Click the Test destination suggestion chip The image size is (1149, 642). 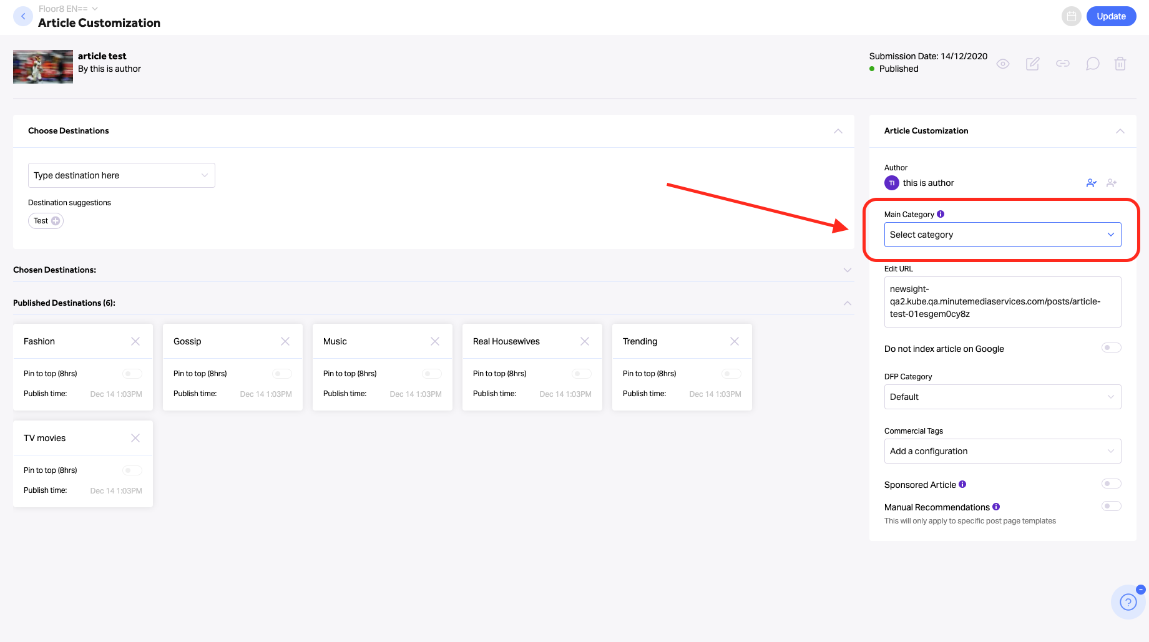46,221
